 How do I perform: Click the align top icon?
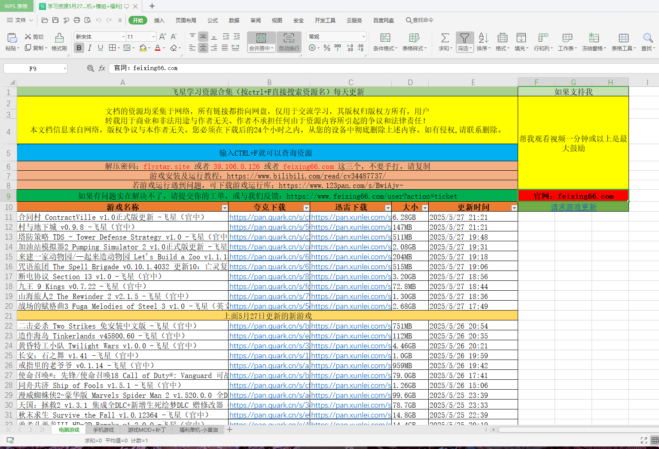[192, 37]
